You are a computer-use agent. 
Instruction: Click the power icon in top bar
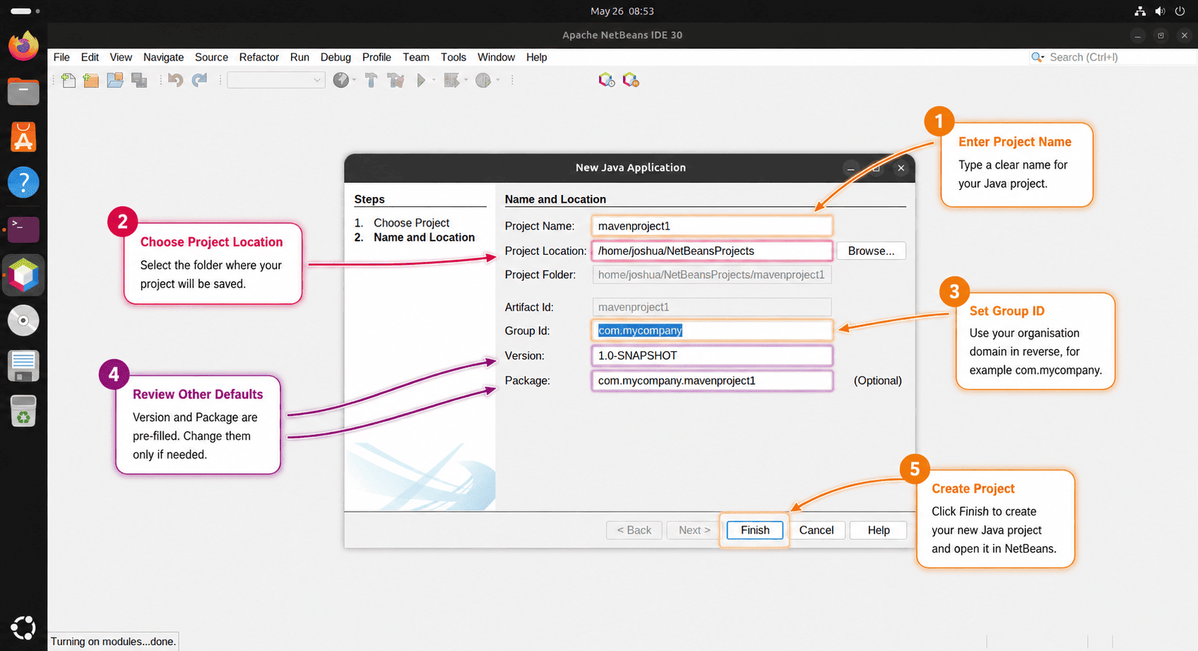point(1180,11)
